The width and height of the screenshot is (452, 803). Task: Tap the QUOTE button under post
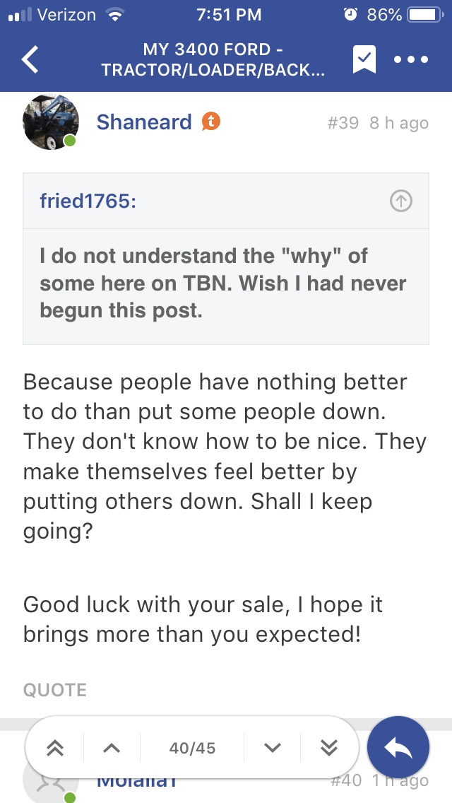(x=55, y=690)
